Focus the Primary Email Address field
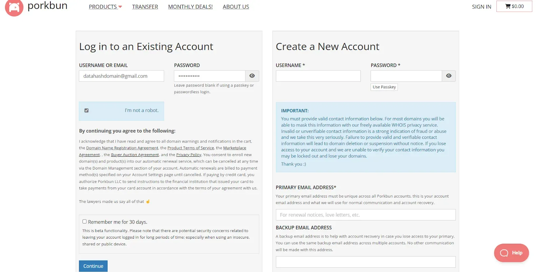 pos(366,215)
